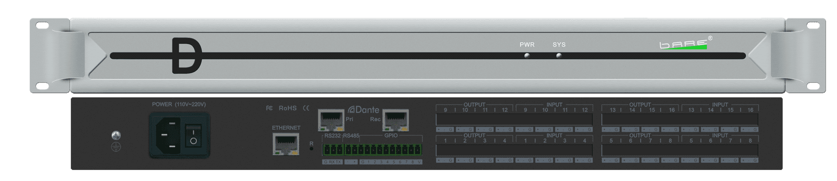Select the RS232 green terminal connector
This screenshot has width=837, height=181.
[x=333, y=150]
